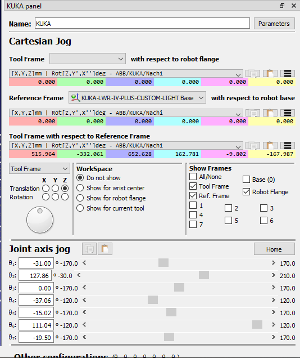Jog θ7 right with the increase arrow
The image size is (300, 358).
pos(274,337)
